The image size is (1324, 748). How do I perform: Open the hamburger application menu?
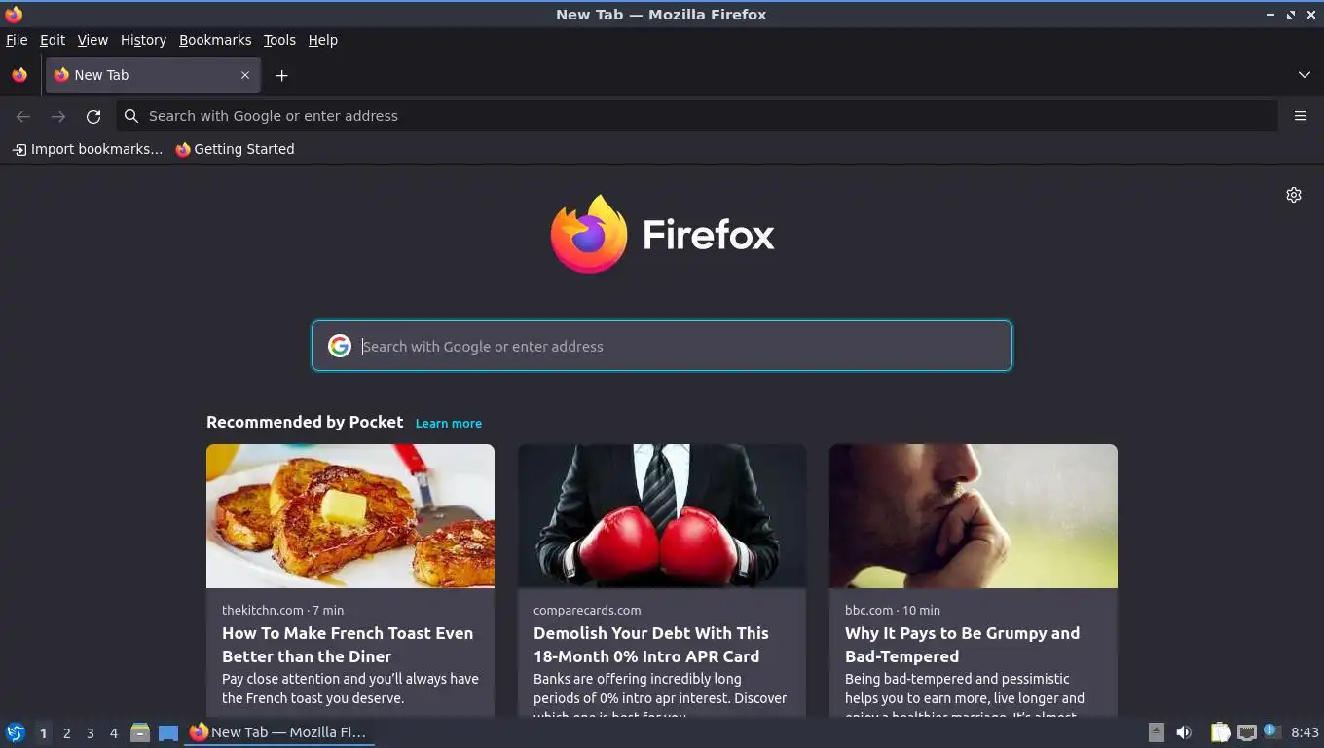coord(1301,116)
